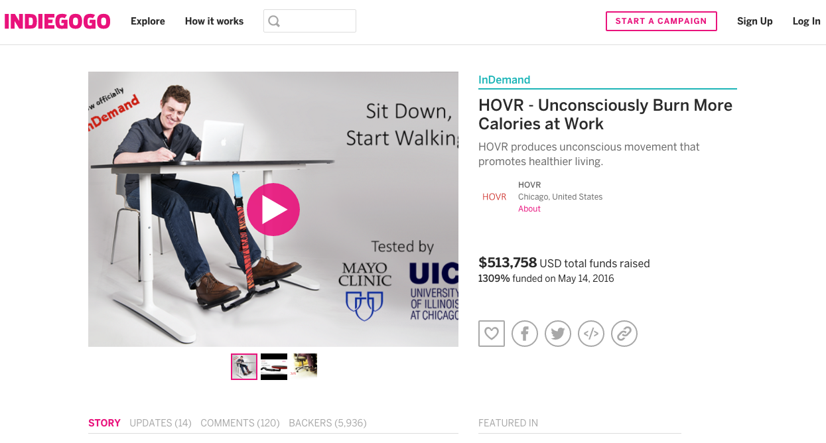Focus the header search field

tap(310, 21)
